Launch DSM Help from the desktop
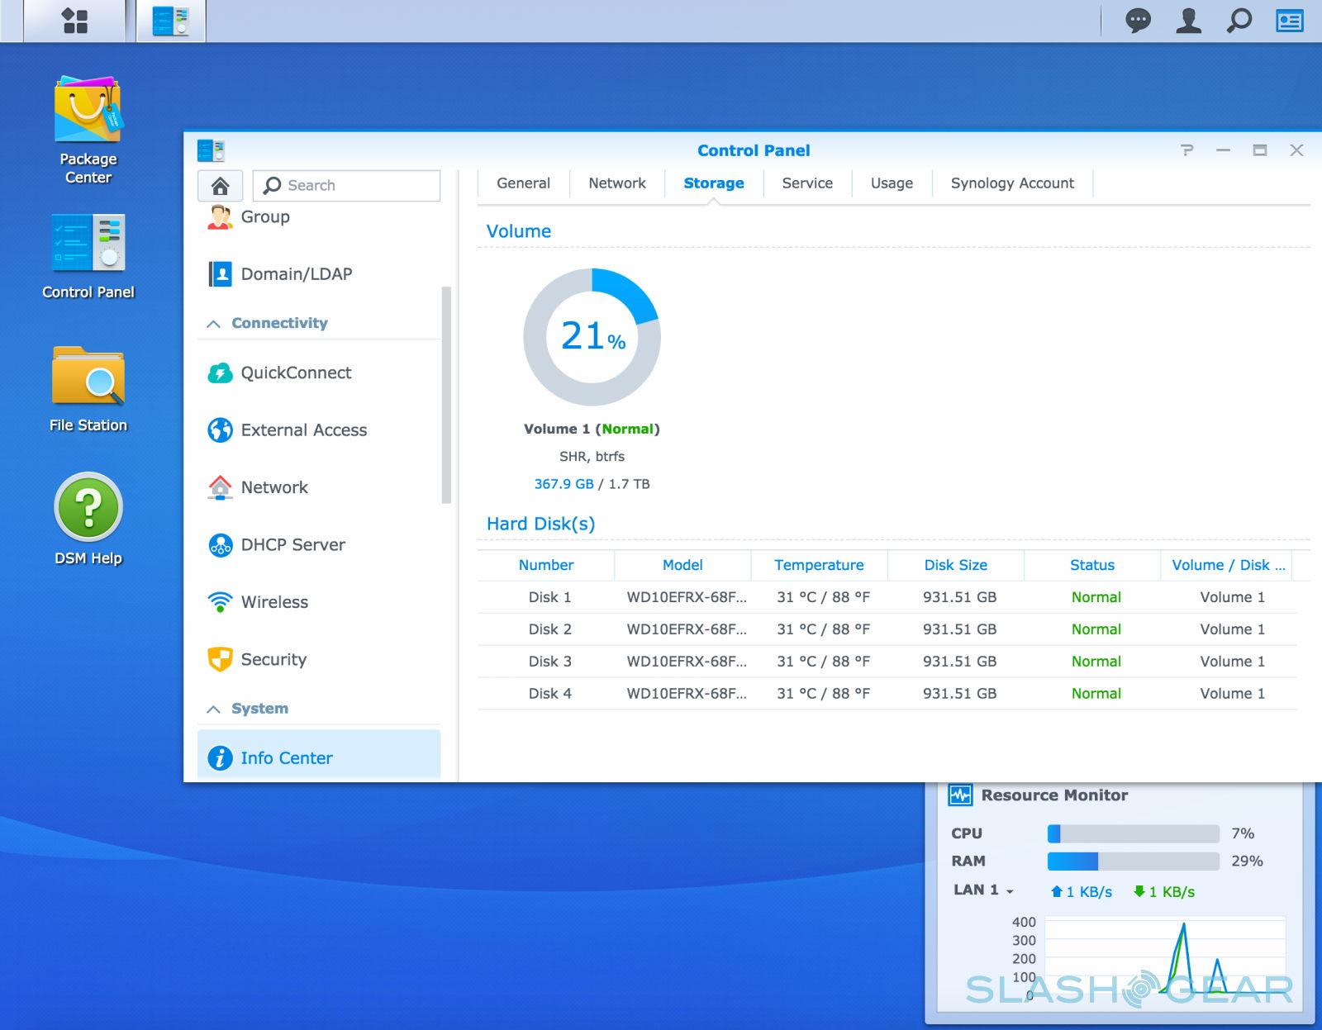This screenshot has width=1322, height=1030. coord(88,518)
